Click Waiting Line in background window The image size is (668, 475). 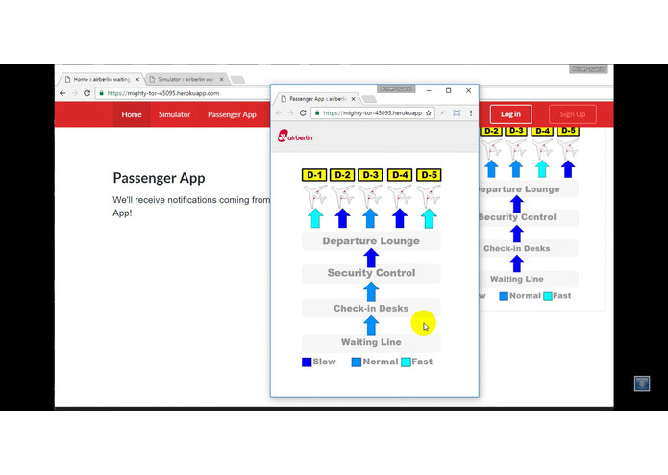click(529, 279)
